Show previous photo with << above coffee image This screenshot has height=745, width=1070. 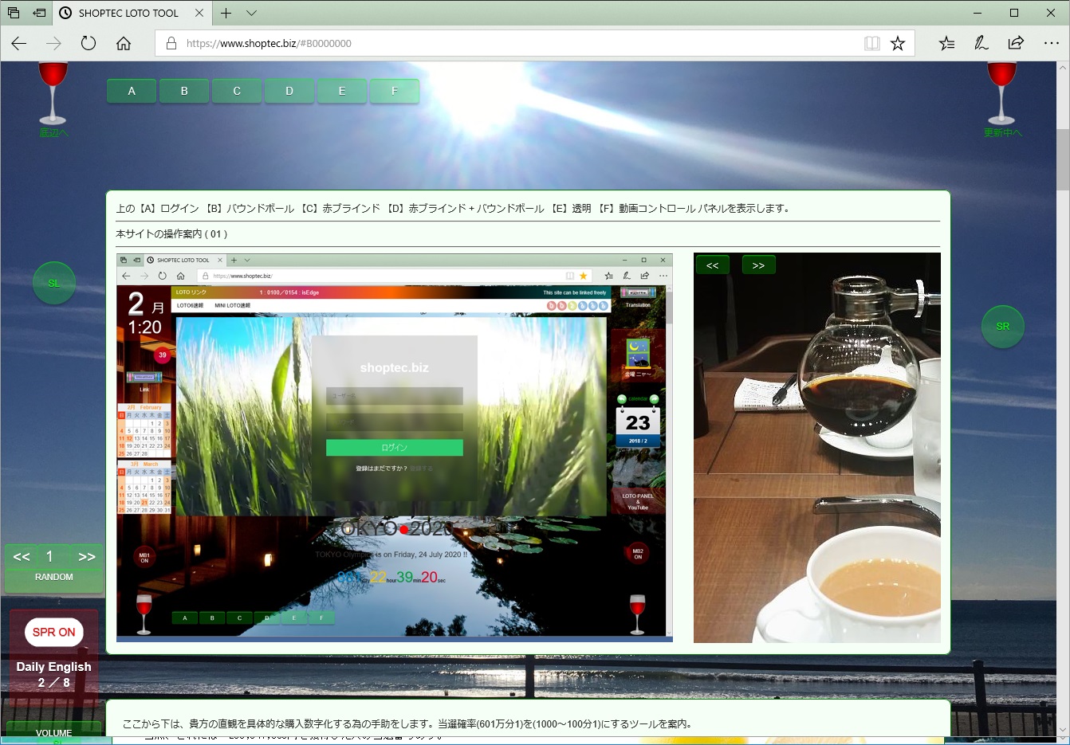(x=713, y=265)
